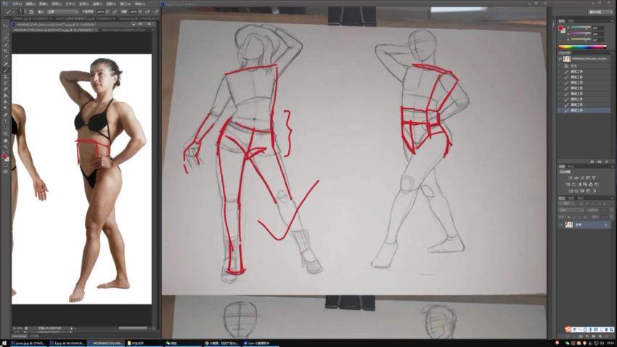Toggle lock transparent pixels in Layers panel
This screenshot has width=617, height=347.
coord(568,217)
